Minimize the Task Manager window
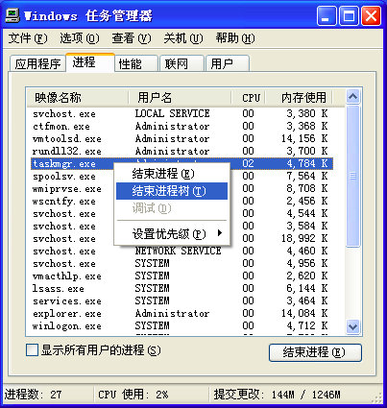The width and height of the screenshot is (387, 408). (x=327, y=15)
